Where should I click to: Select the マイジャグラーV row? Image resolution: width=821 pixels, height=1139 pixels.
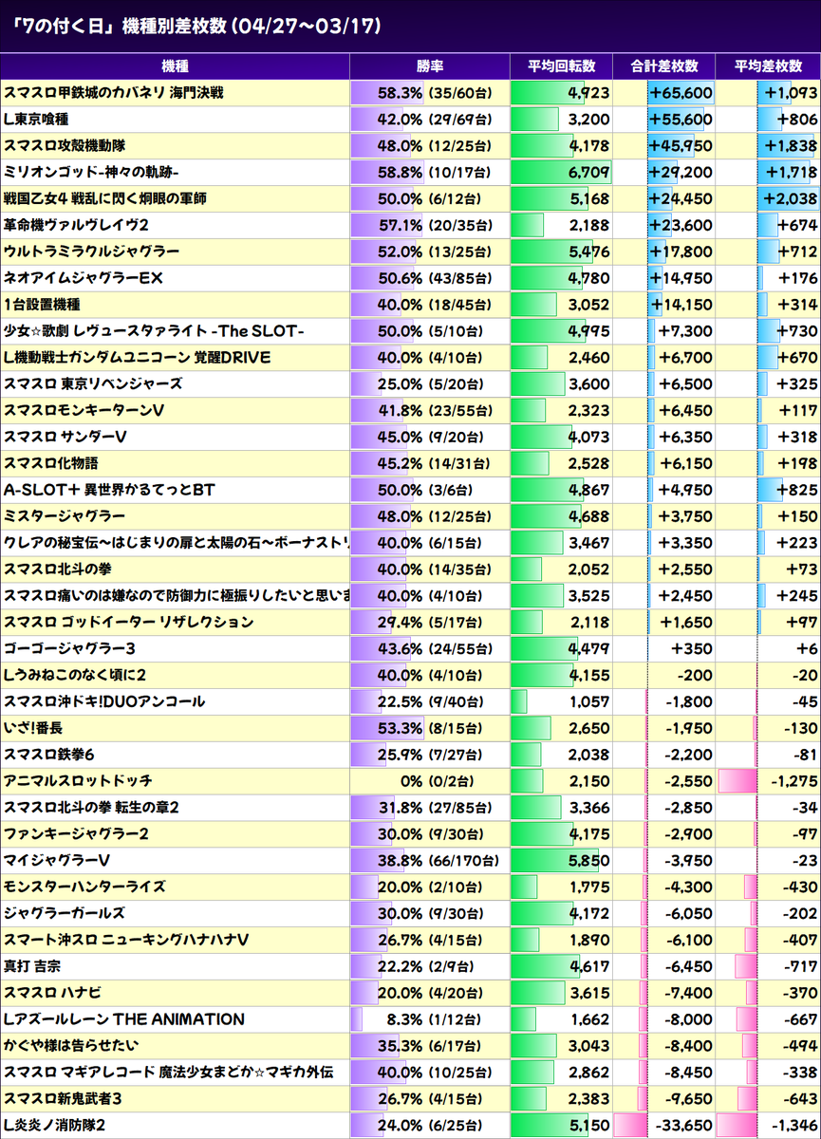point(410,860)
